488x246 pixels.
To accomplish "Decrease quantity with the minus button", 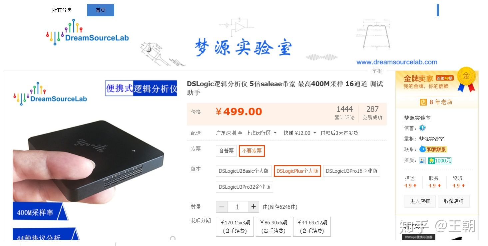I will pyautogui.click(x=222, y=207).
